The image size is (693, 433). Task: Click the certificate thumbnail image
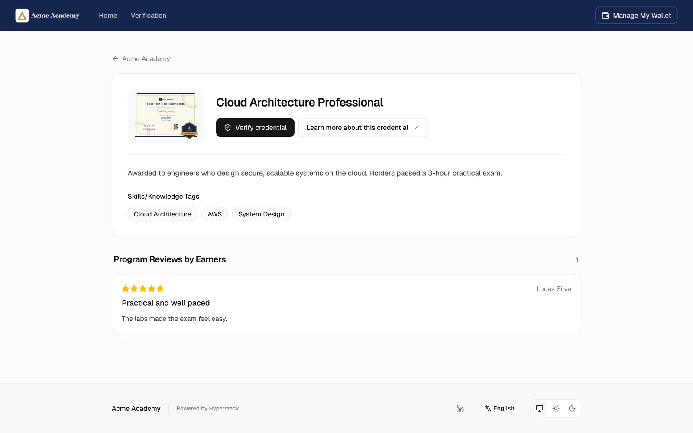pos(166,116)
